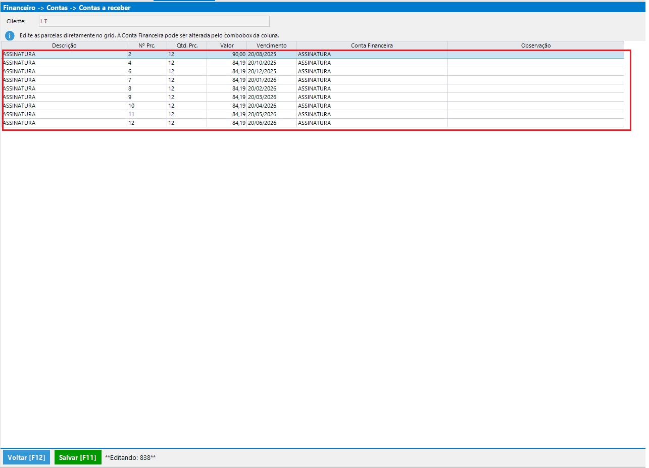649x468 pixels.
Task: Open Conta Financeira combobox for 20/03/2026 row
Action: click(x=372, y=97)
